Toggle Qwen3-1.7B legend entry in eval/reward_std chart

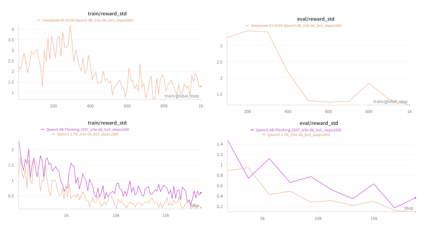(x=298, y=135)
